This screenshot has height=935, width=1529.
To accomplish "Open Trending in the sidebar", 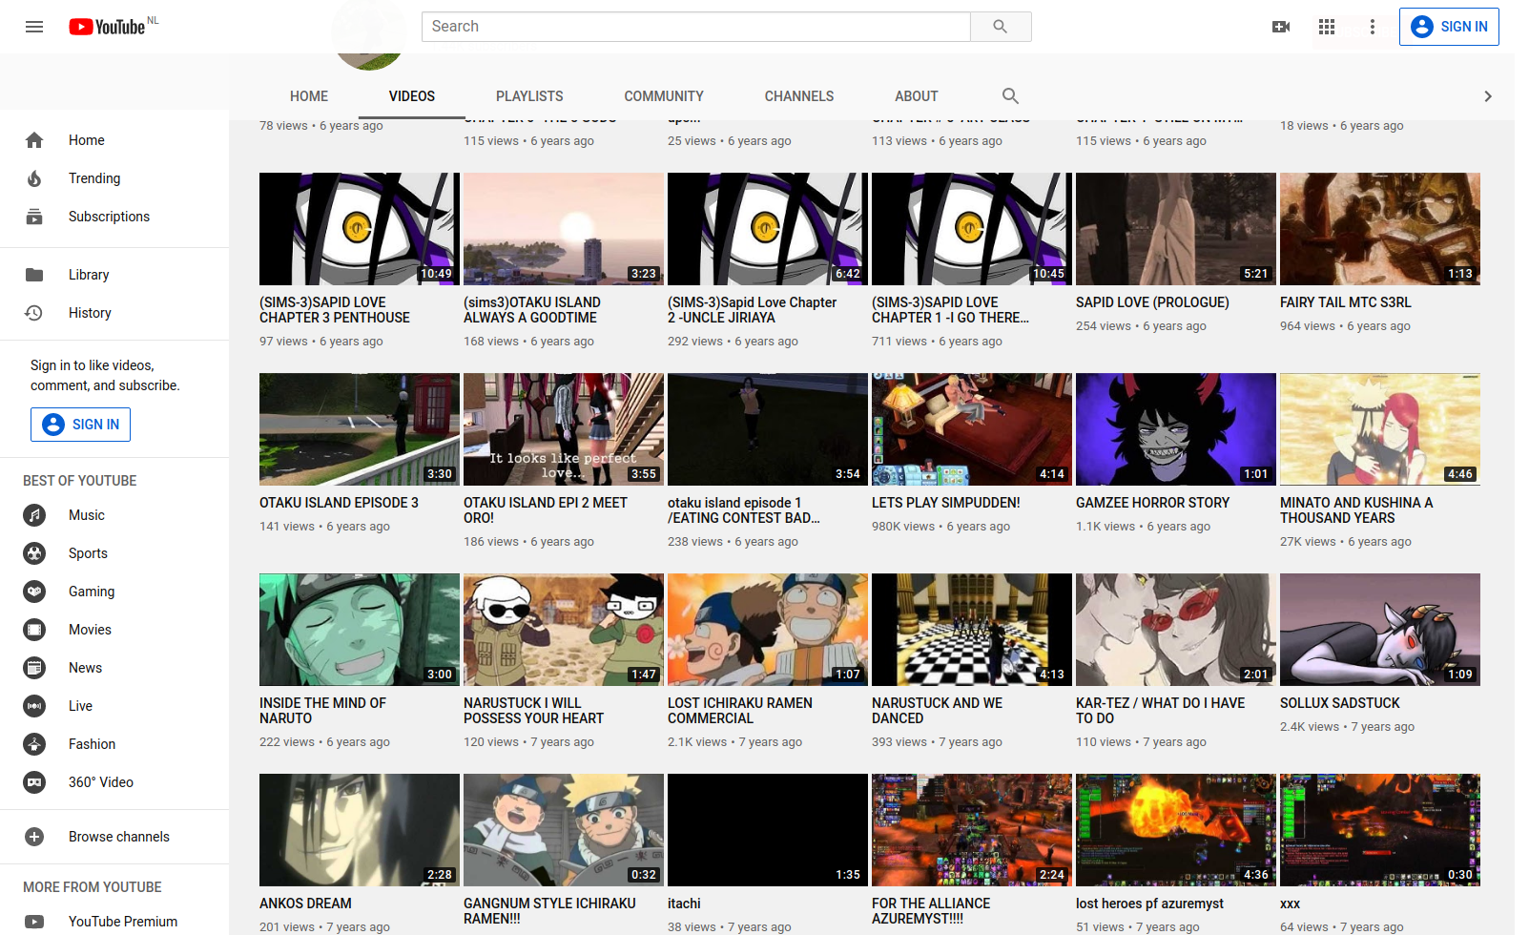I will click(114, 178).
